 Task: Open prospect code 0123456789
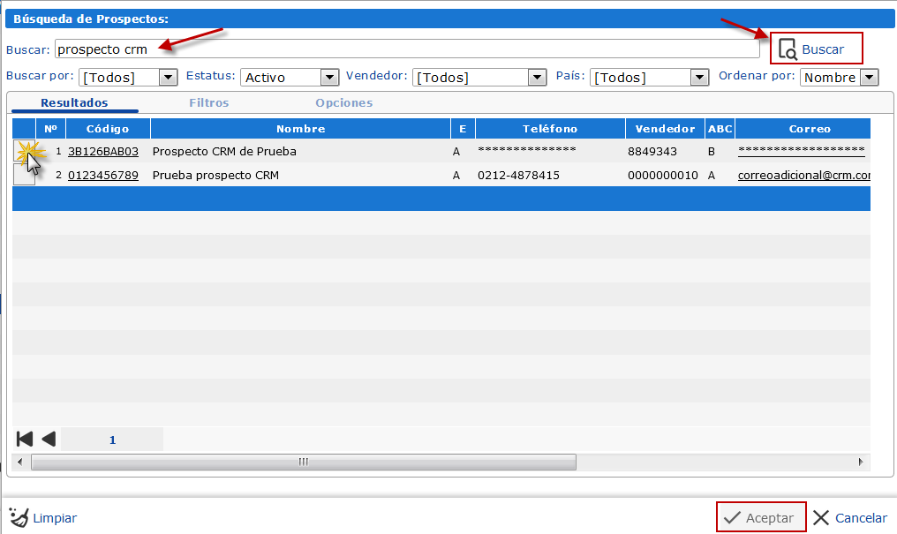point(103,176)
